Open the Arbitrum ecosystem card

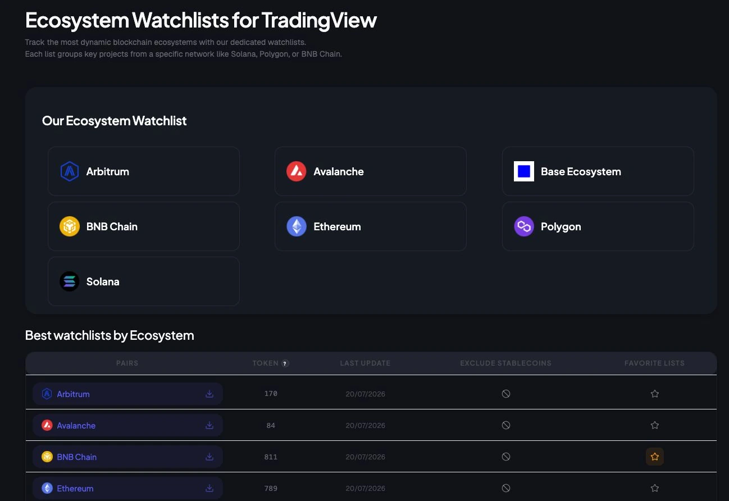(x=144, y=171)
